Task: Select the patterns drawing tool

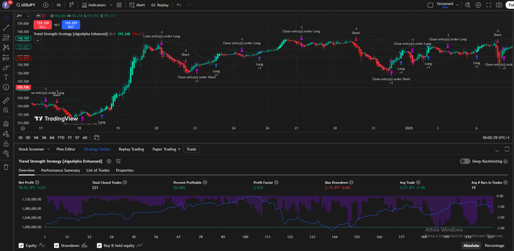Action: point(6,48)
